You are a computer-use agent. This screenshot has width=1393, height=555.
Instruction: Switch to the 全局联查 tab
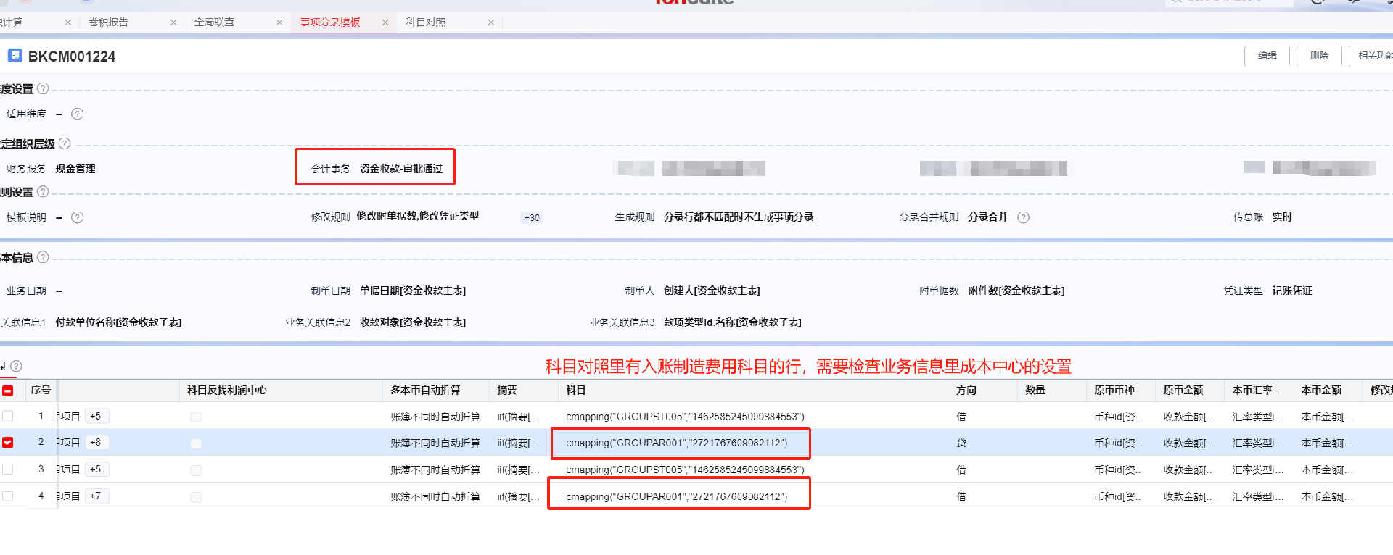[x=214, y=22]
